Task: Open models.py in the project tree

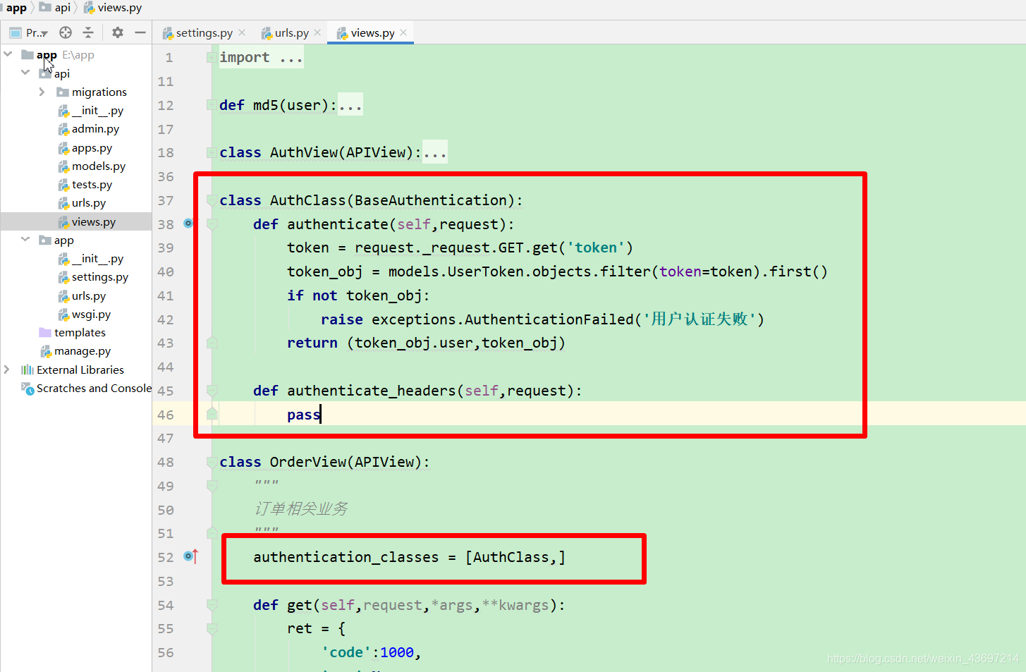Action: (98, 166)
